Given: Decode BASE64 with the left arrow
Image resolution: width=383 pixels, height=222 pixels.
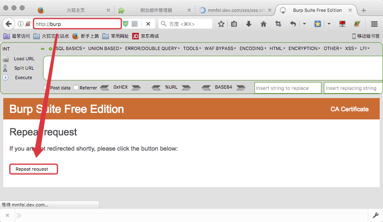Looking at the screenshot, I should pos(206,88).
